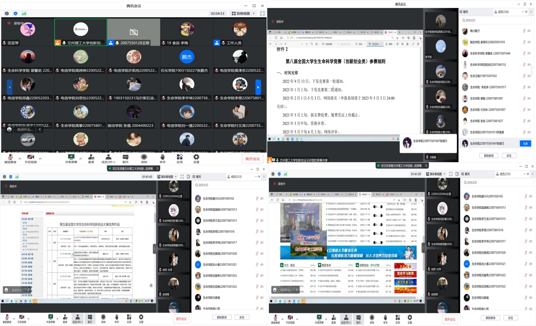This screenshot has width=536, height=326.
Task: Open Chat (聊天) icon in gallery-view toolbar
Action: click(x=125, y=158)
